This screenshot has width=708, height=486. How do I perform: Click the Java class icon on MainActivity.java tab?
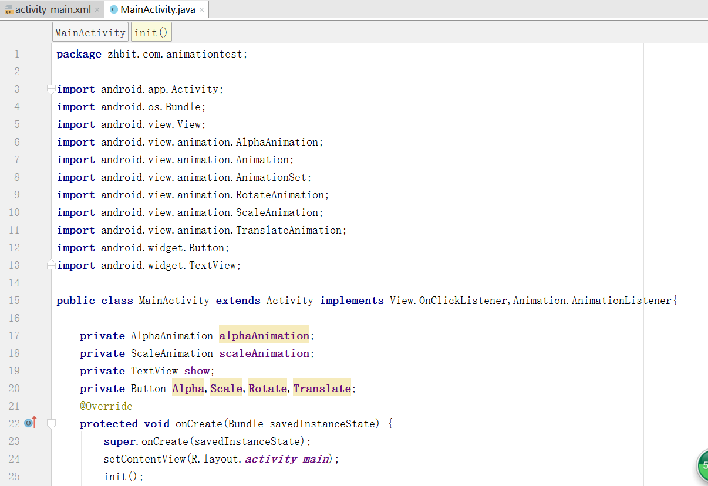(114, 10)
